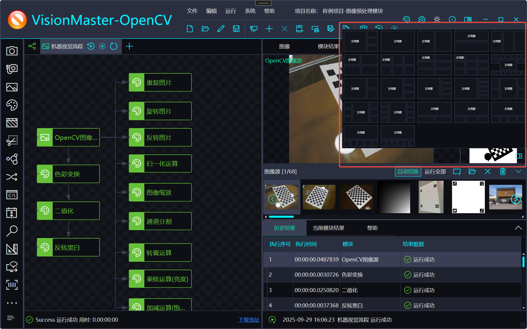The height and width of the screenshot is (329, 527).
Task: Switch to the 当前模块结果 tab
Action: click(x=328, y=228)
